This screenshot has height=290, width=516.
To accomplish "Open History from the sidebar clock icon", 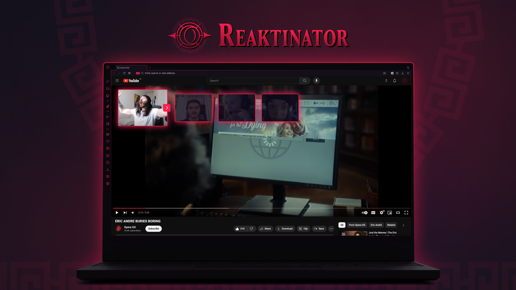I will click(108, 162).
